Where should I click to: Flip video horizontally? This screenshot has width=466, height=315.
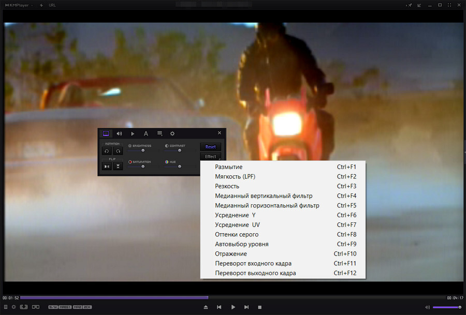click(x=107, y=166)
